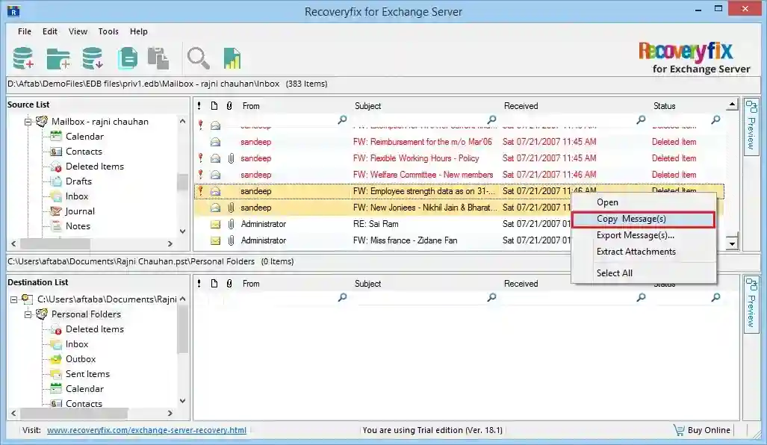Click the shopping cart Buy Online icon
Screen dimensions: 767x445
tap(678, 430)
